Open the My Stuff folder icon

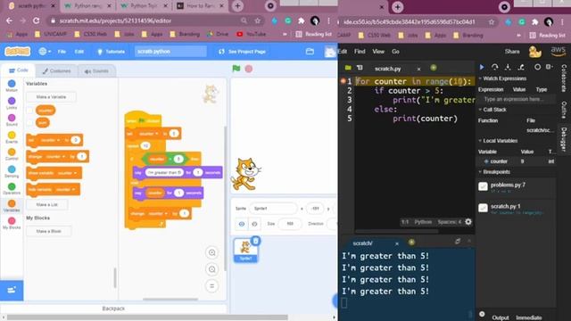310,52
